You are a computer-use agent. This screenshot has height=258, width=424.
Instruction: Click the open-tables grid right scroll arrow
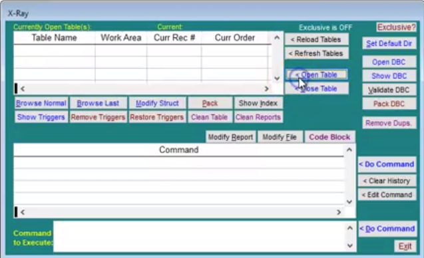[267, 88]
